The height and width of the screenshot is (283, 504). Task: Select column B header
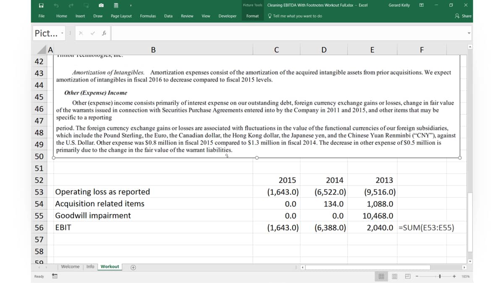153,50
